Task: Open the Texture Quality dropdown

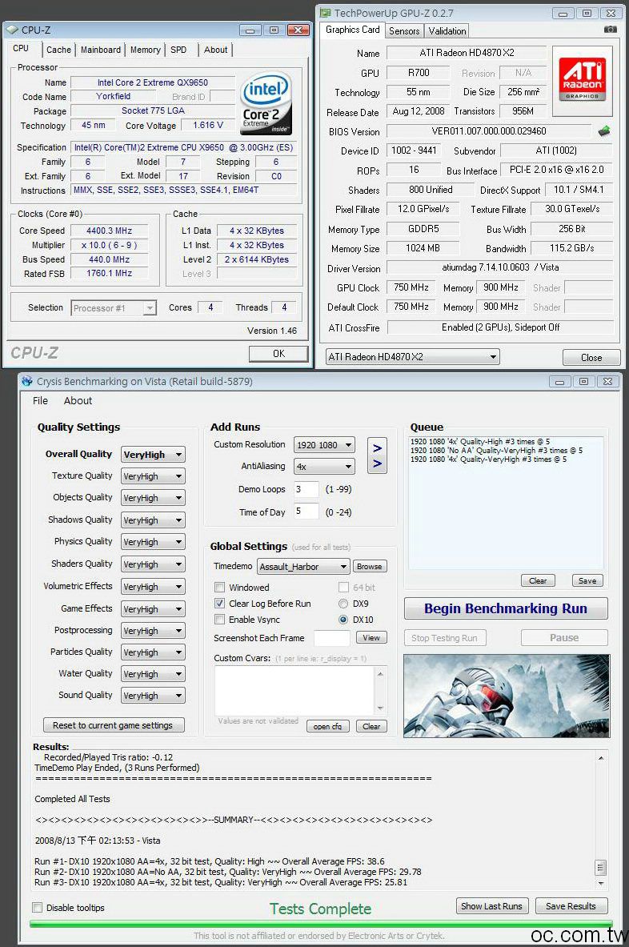Action: [x=153, y=476]
